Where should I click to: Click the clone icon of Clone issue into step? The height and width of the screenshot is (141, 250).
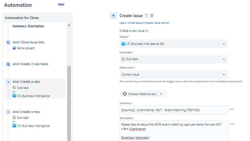tap(8, 42)
